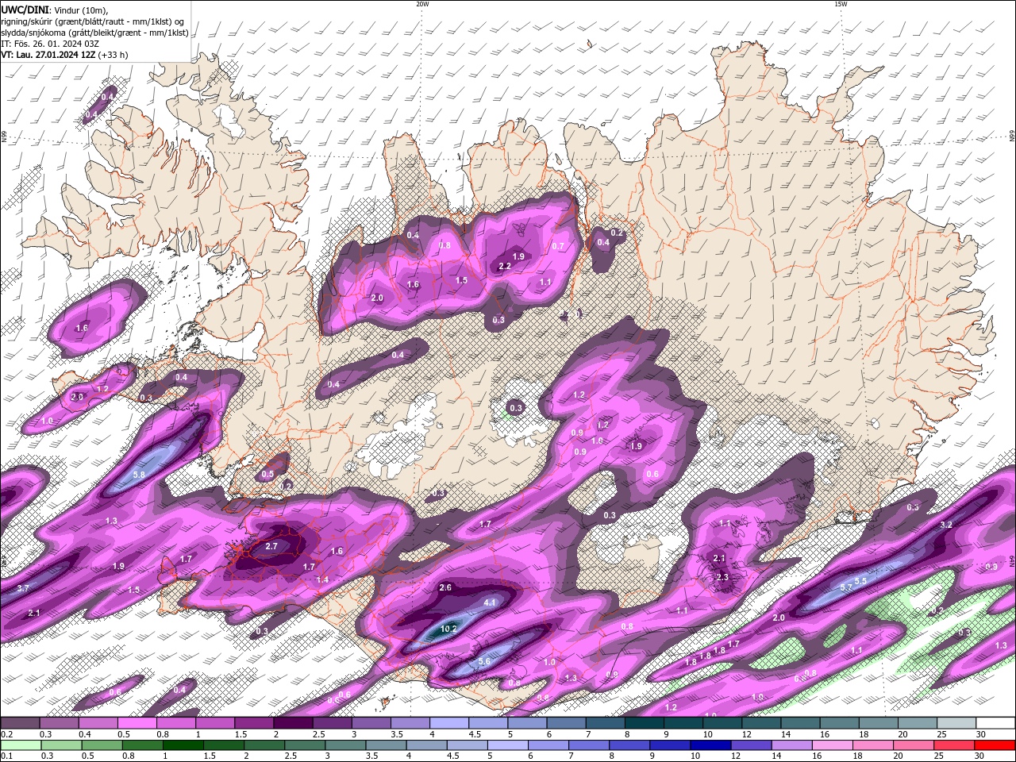This screenshot has height=762, width=1016.
Task: Click the 5.8 precipitation value label
Action: point(139,475)
